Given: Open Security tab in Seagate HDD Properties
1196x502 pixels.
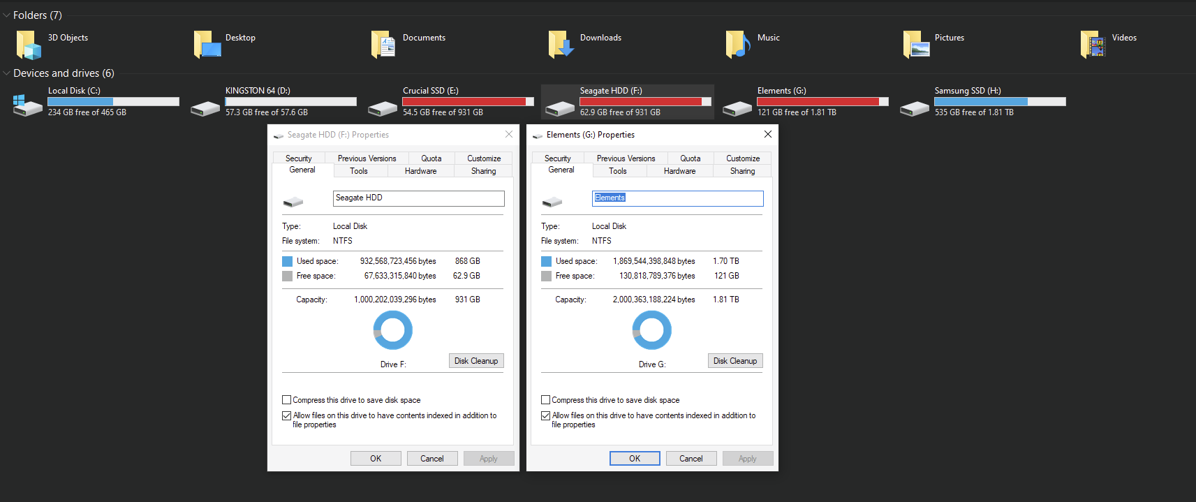Looking at the screenshot, I should [x=299, y=158].
